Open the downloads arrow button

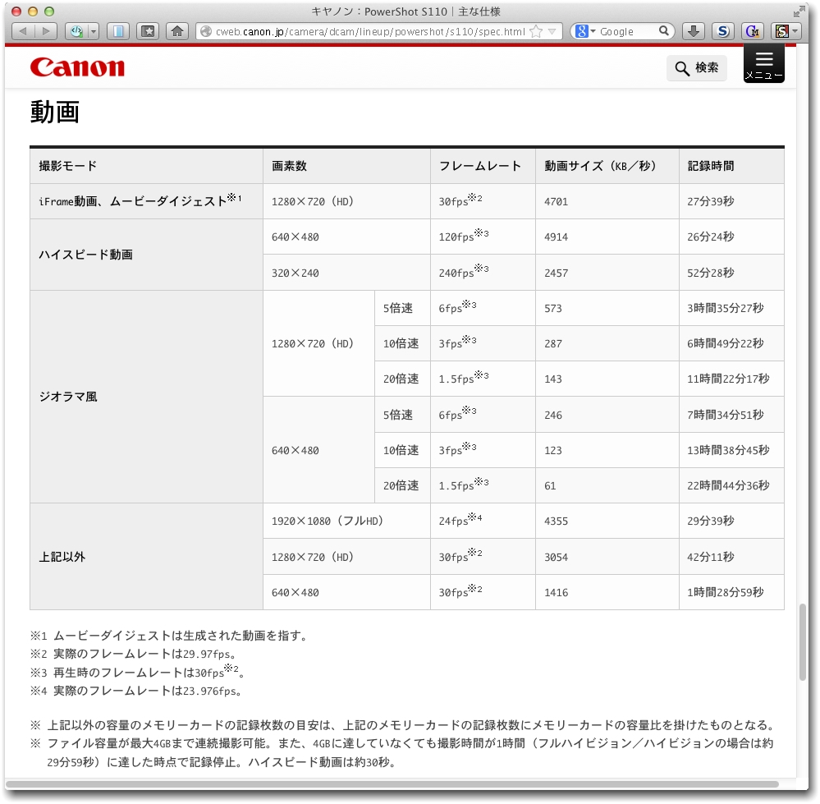click(694, 32)
